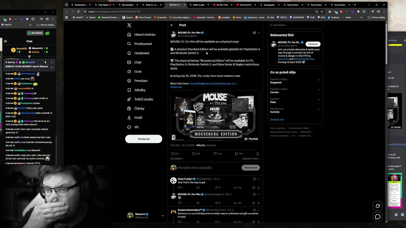Open X logo home icon
The width and height of the screenshot is (406, 228).
(x=129, y=25)
